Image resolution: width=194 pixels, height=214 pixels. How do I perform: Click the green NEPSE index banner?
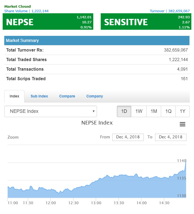(x=48, y=22)
